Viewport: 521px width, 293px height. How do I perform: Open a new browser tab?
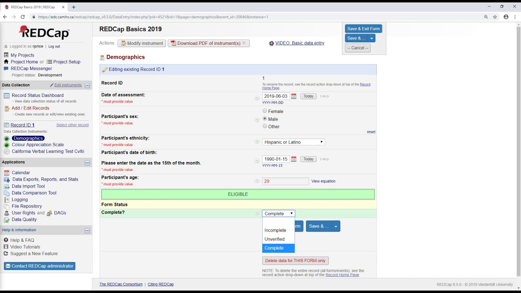coord(74,7)
